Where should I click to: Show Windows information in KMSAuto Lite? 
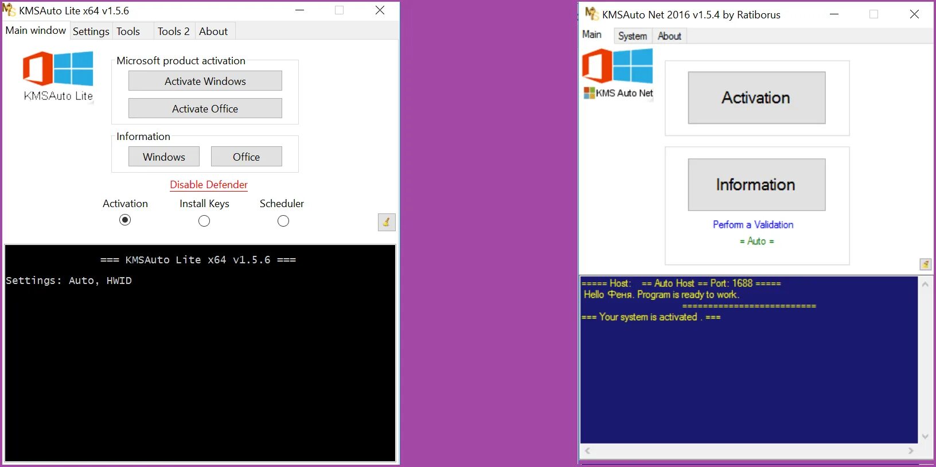click(x=164, y=157)
